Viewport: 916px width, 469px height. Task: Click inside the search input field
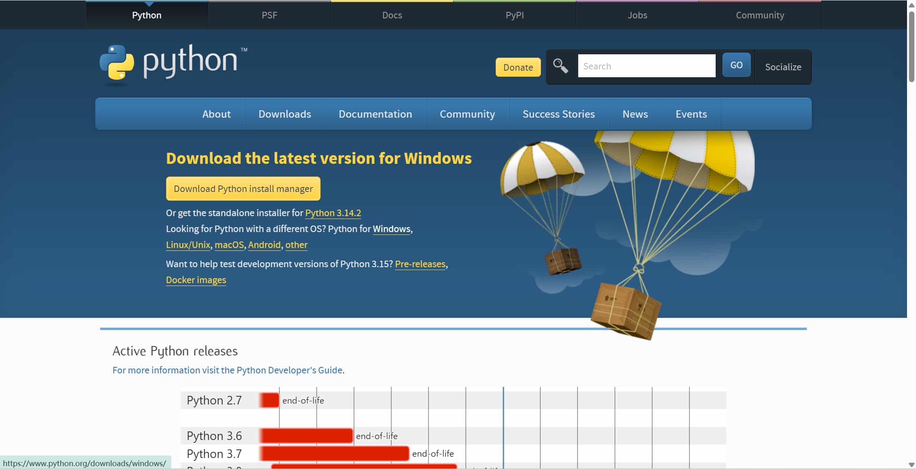point(646,65)
